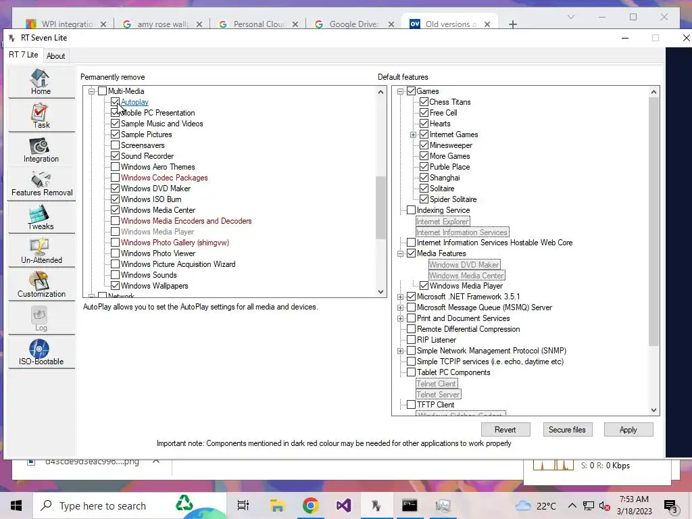Check the Screensavers checkbox

click(115, 145)
